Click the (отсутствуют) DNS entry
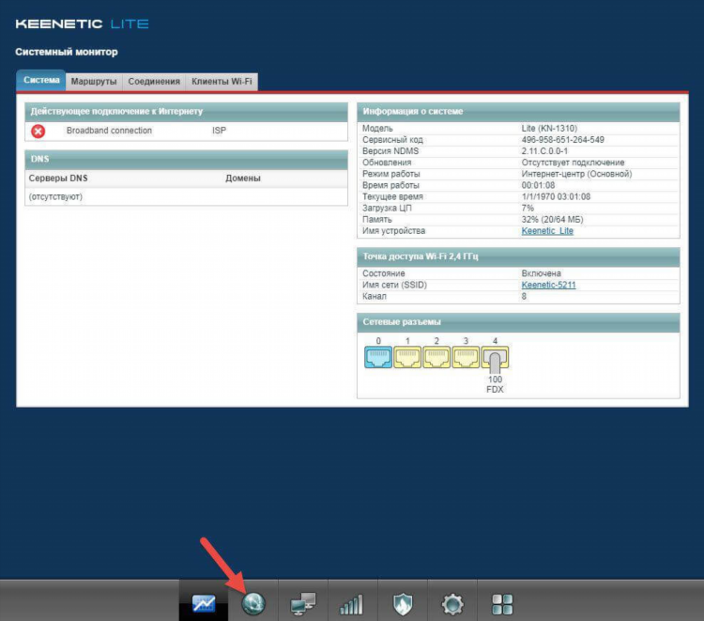Image resolution: width=704 pixels, height=621 pixels. pos(55,196)
